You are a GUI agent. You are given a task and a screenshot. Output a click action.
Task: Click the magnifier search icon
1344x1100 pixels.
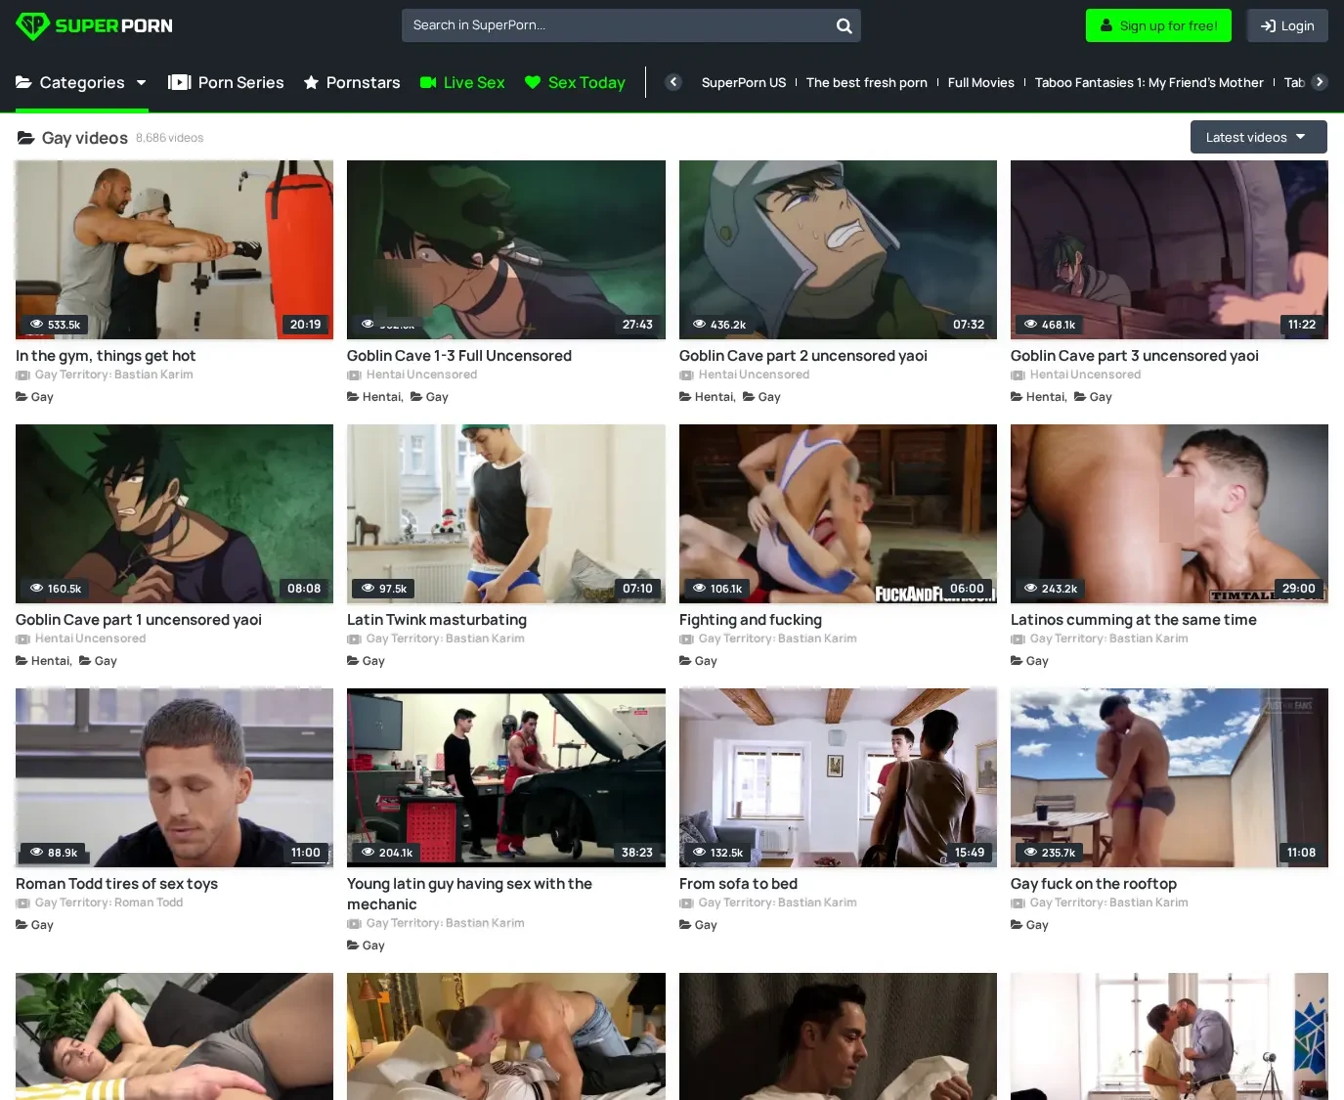click(x=845, y=26)
